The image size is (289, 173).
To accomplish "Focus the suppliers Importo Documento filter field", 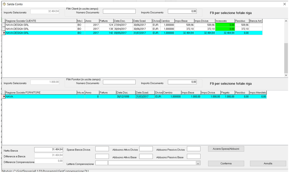I will coord(182,82).
